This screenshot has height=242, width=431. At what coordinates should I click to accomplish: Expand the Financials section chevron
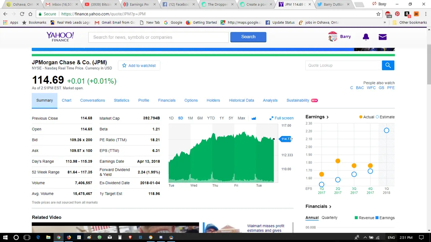coord(330,206)
